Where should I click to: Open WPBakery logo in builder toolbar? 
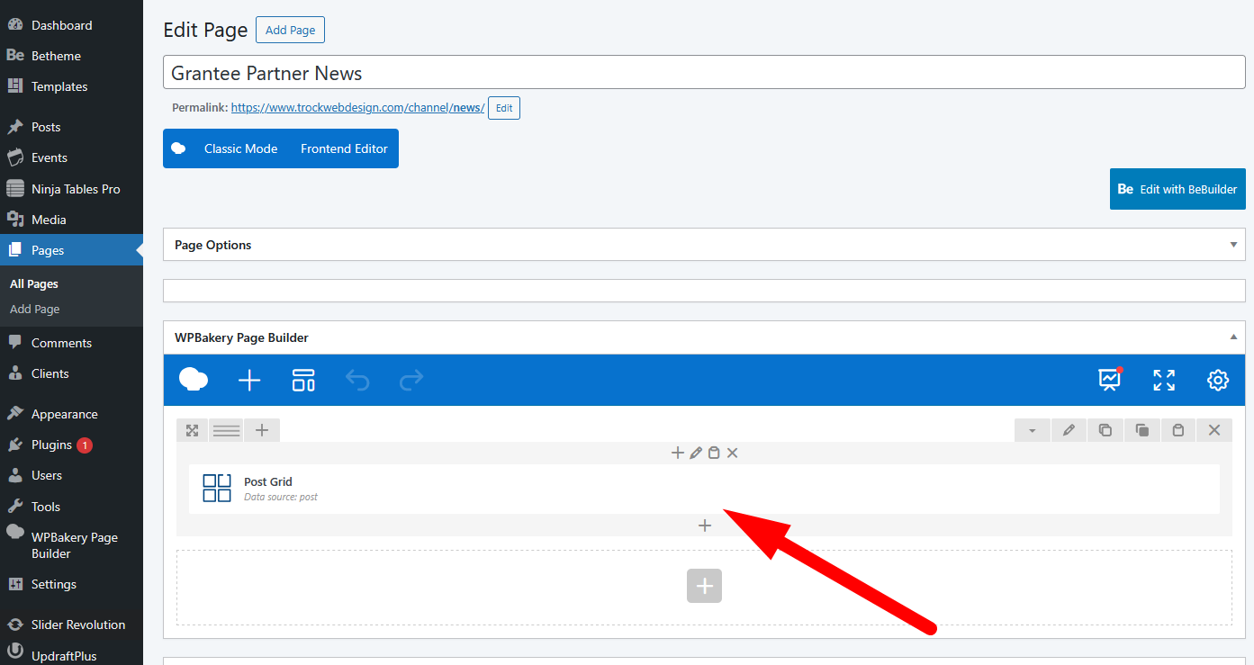point(194,380)
